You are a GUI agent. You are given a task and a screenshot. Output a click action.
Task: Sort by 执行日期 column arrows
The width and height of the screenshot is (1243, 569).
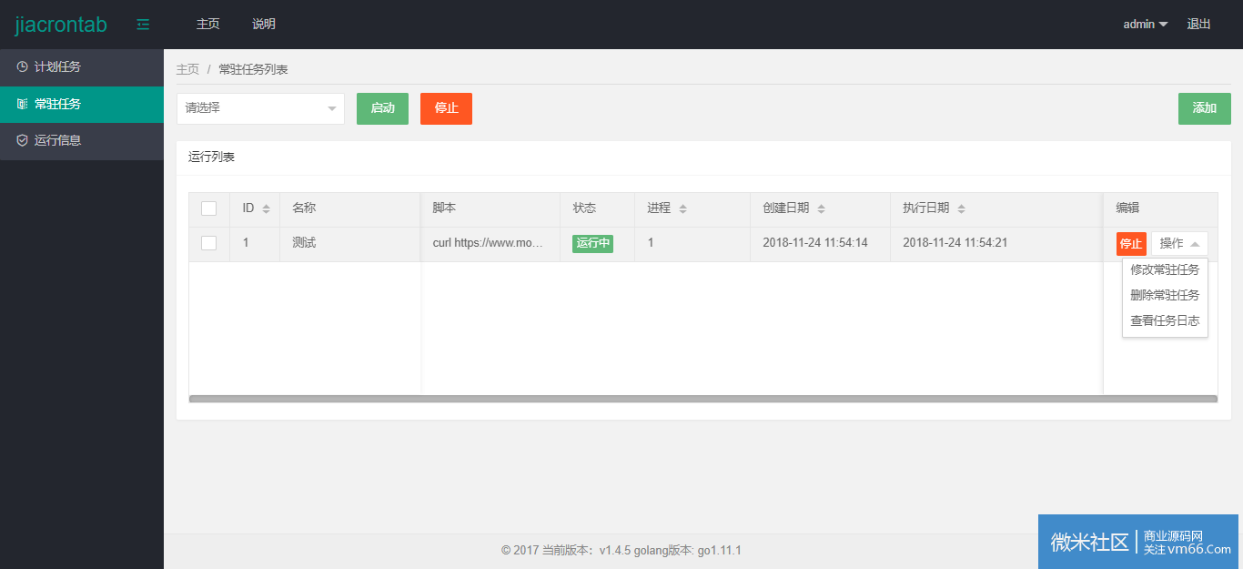click(x=961, y=208)
